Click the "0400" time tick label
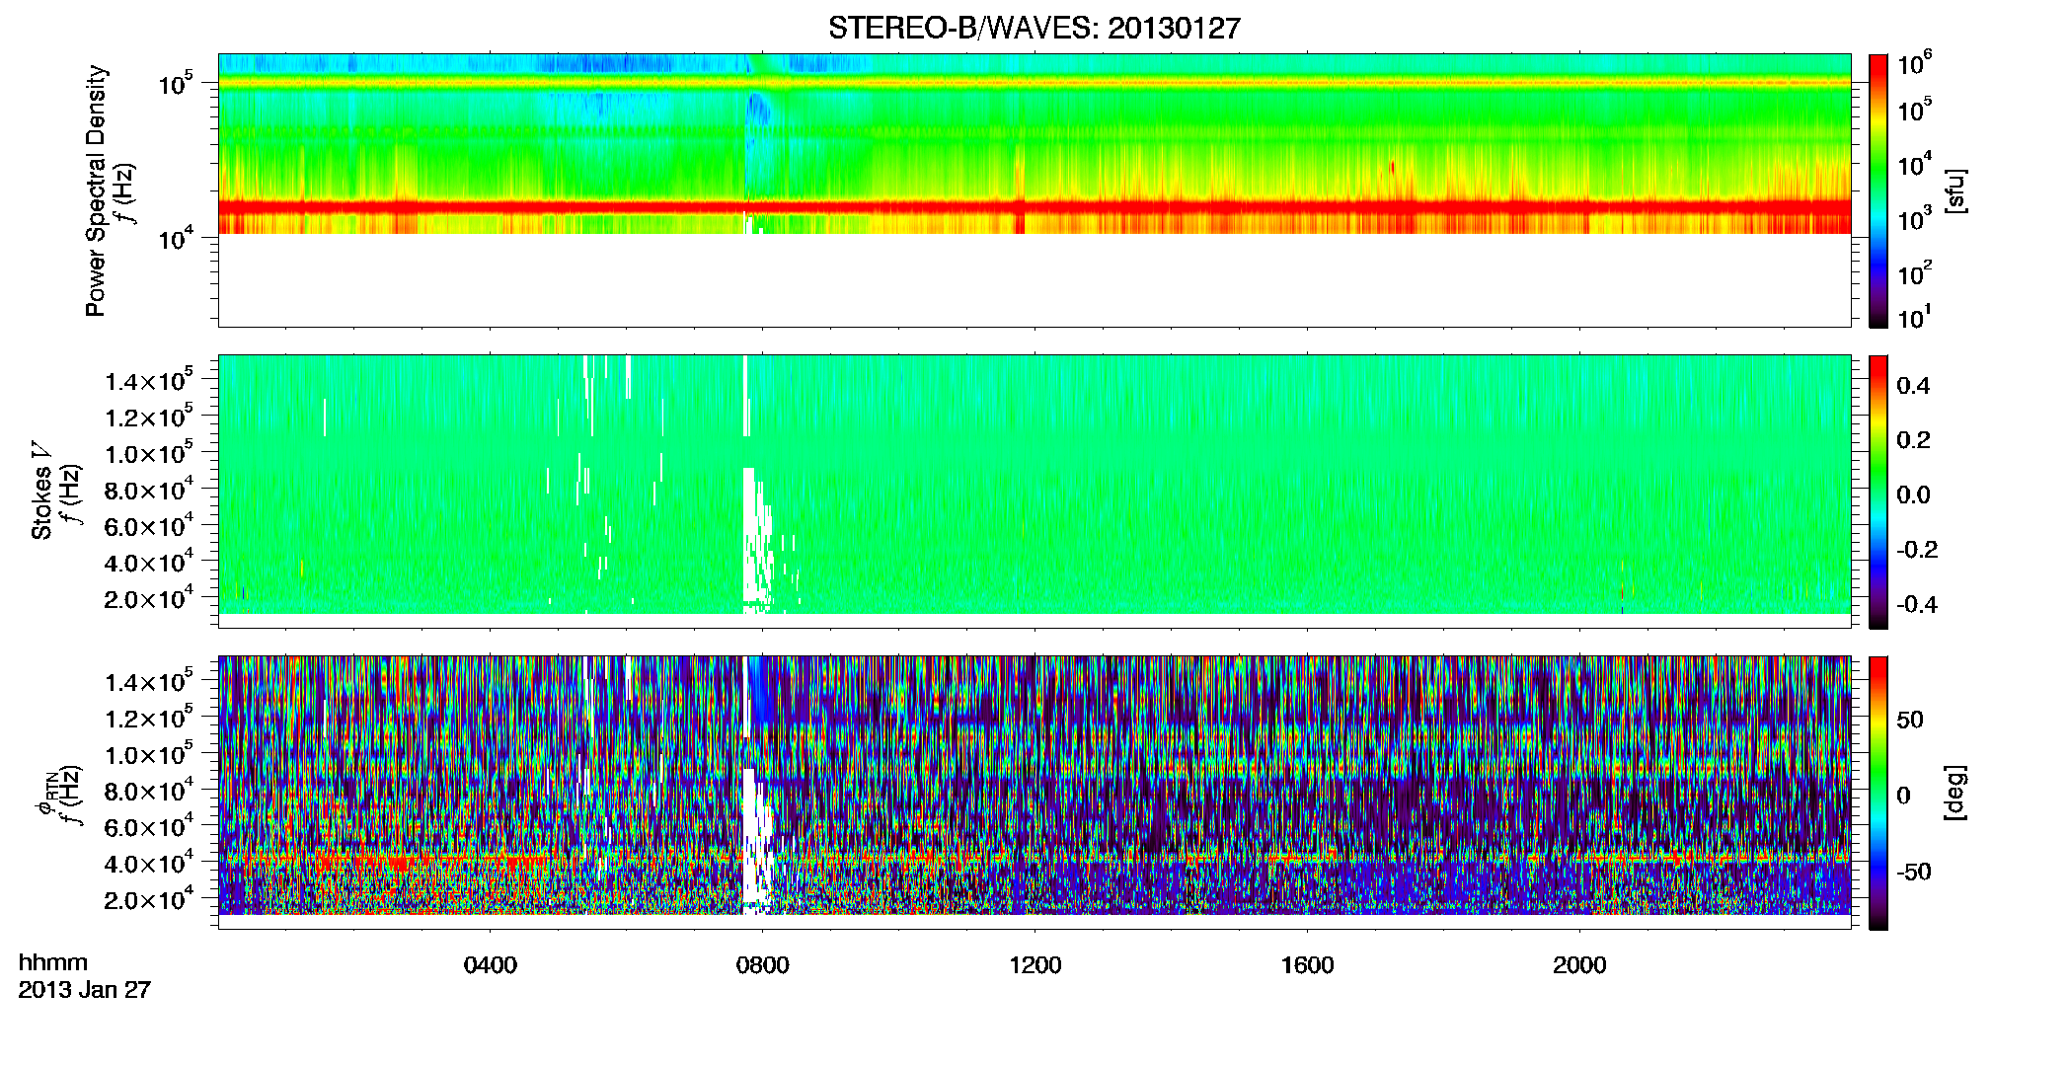This screenshot has height=1066, width=2069. [x=491, y=965]
